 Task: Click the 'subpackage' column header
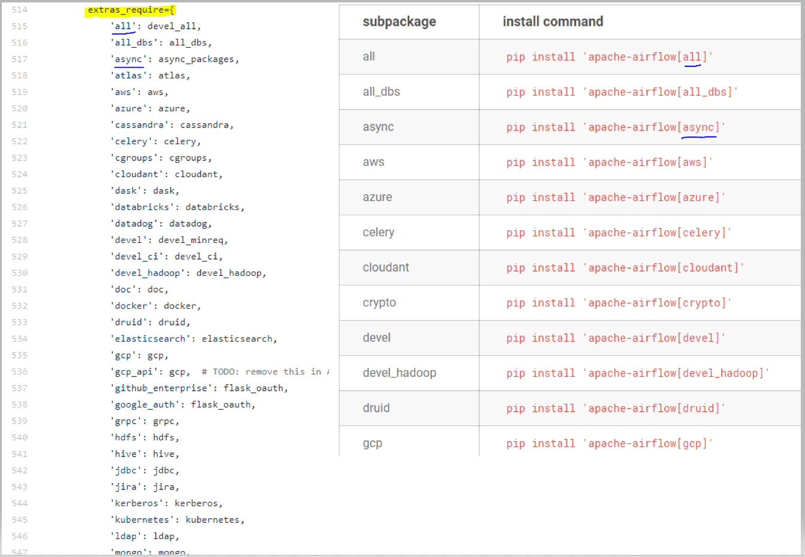click(x=400, y=22)
